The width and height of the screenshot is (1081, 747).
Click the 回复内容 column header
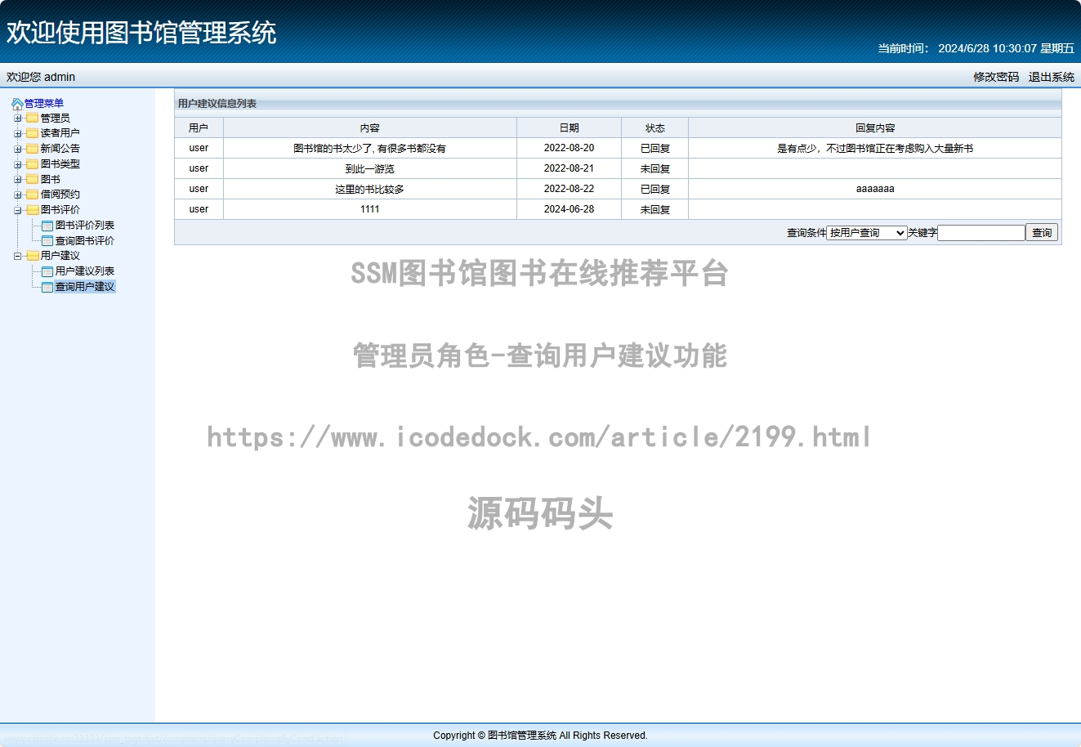[x=875, y=128]
